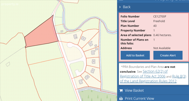Collapse the panel using the Back row

point(153,7)
